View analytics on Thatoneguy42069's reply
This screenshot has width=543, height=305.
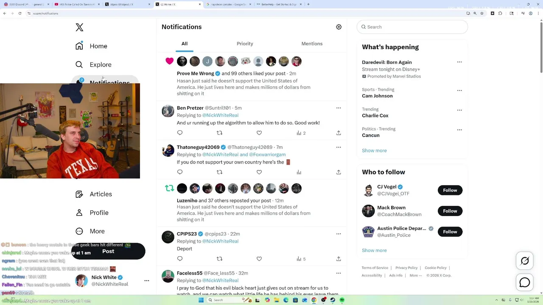click(299, 172)
